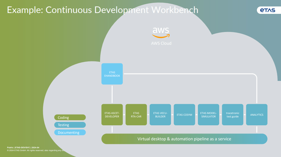Select the ETAS MODEL-SIMULATOR block
281x157 pixels.
[x=208, y=115]
